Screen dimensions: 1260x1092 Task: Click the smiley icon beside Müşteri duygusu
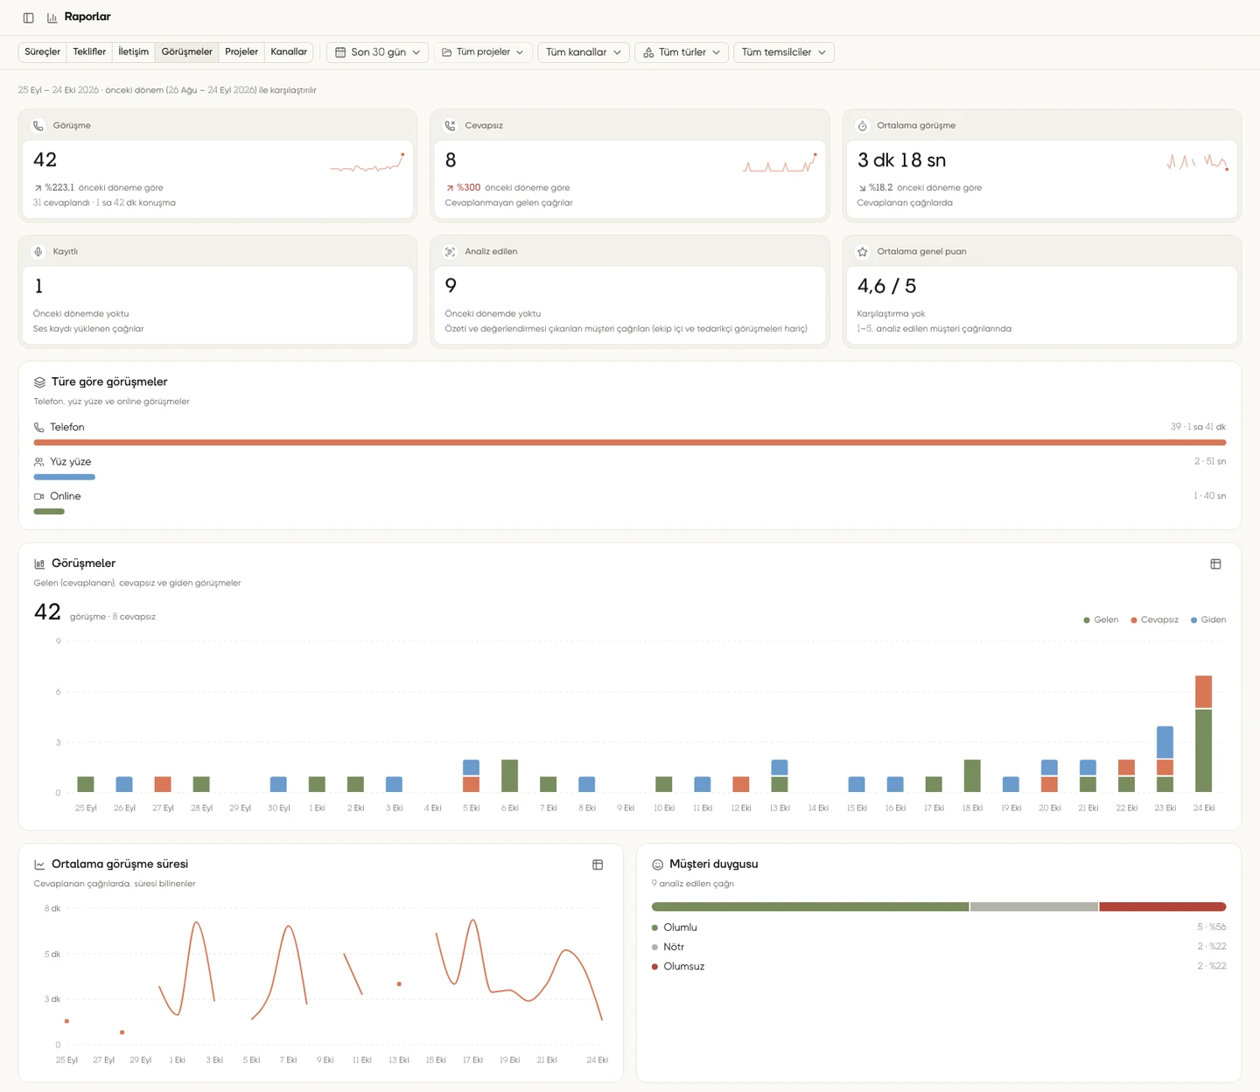coord(657,864)
